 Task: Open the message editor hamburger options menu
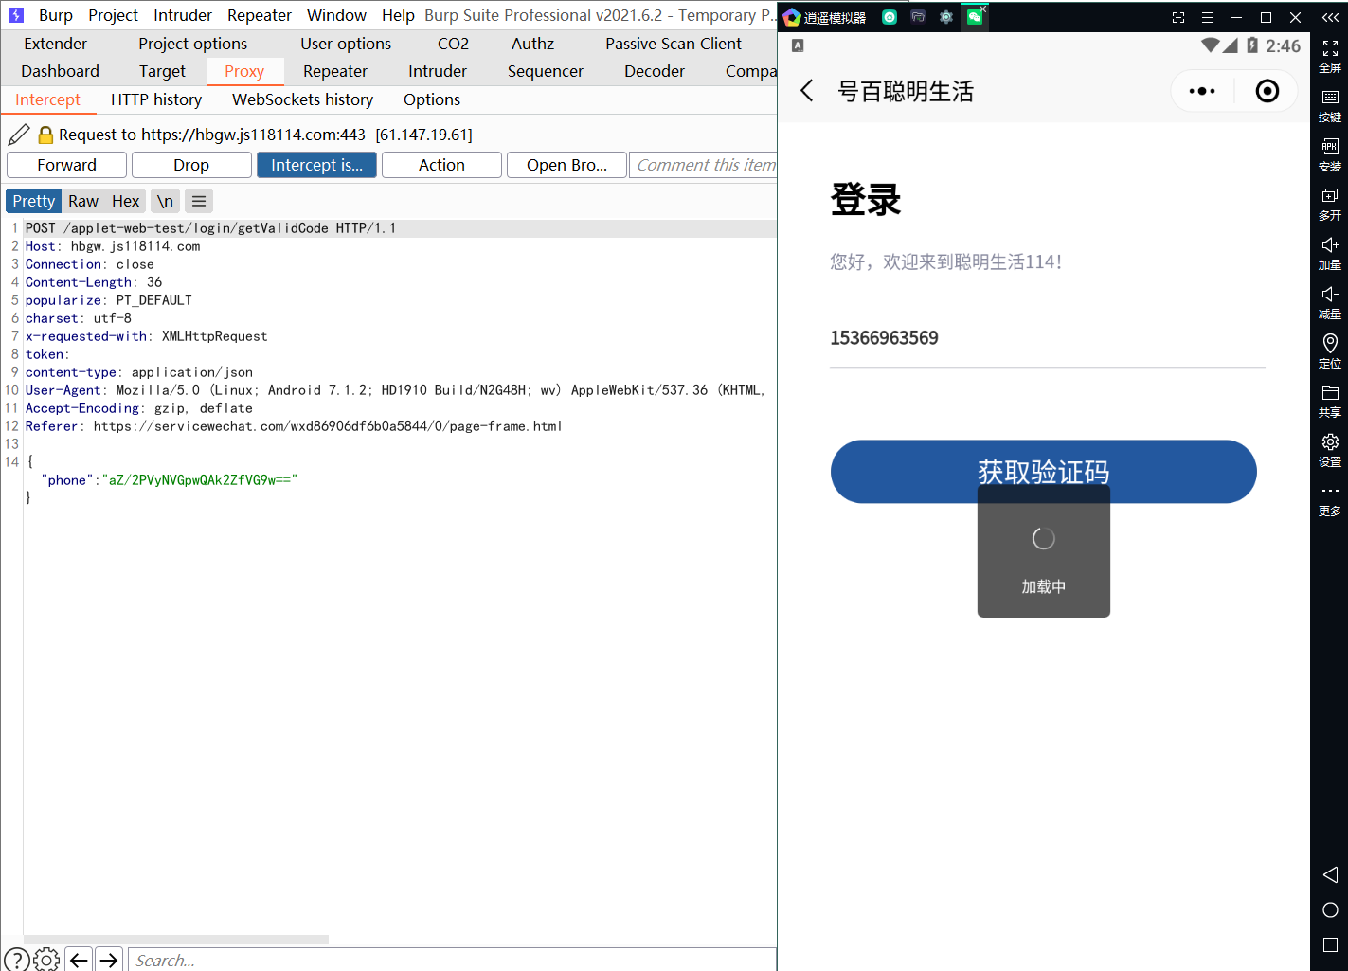(199, 201)
